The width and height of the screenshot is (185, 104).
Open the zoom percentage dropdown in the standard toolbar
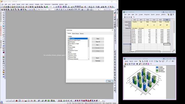[54, 7]
